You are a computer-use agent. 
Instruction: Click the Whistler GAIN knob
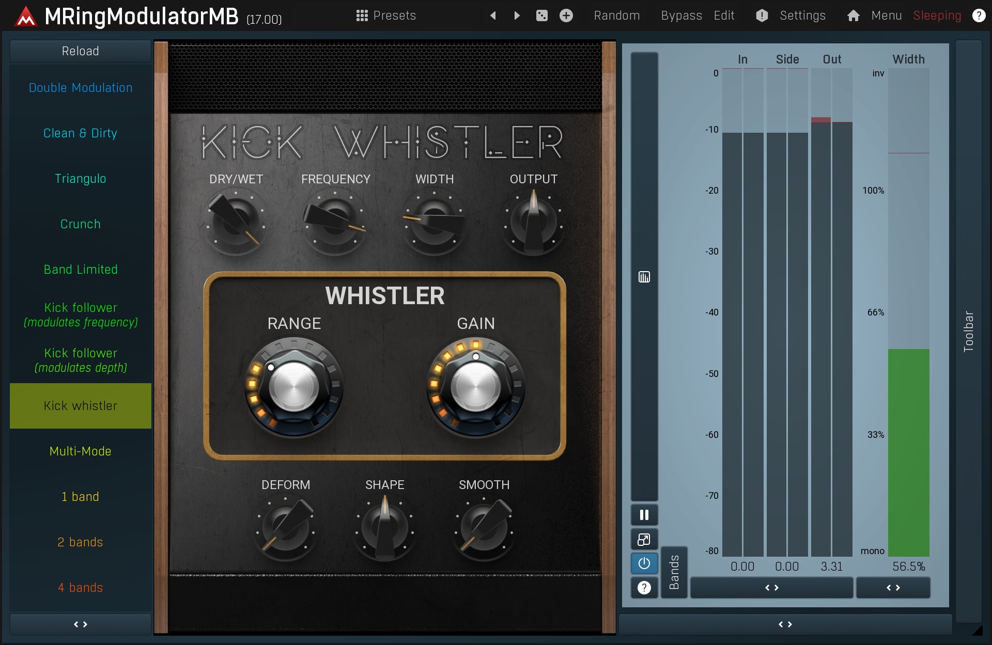(475, 387)
